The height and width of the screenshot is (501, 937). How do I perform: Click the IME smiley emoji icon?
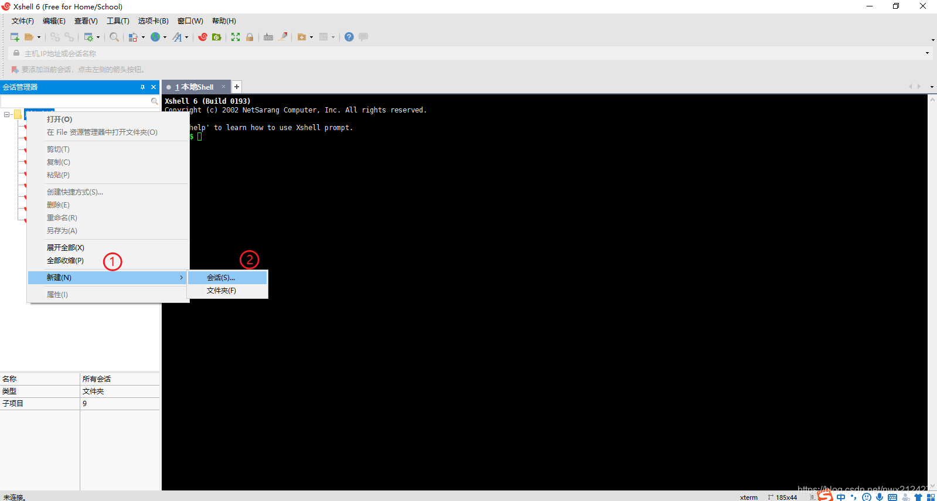coord(867,497)
